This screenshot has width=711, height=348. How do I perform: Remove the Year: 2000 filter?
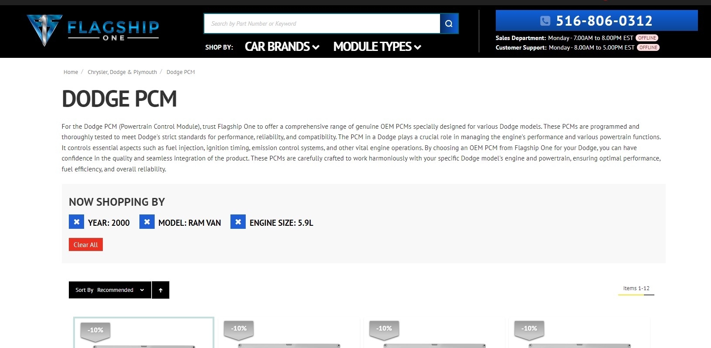pos(76,222)
